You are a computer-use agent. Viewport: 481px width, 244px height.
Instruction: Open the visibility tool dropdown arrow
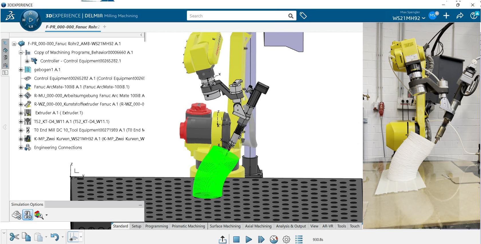coord(81,237)
